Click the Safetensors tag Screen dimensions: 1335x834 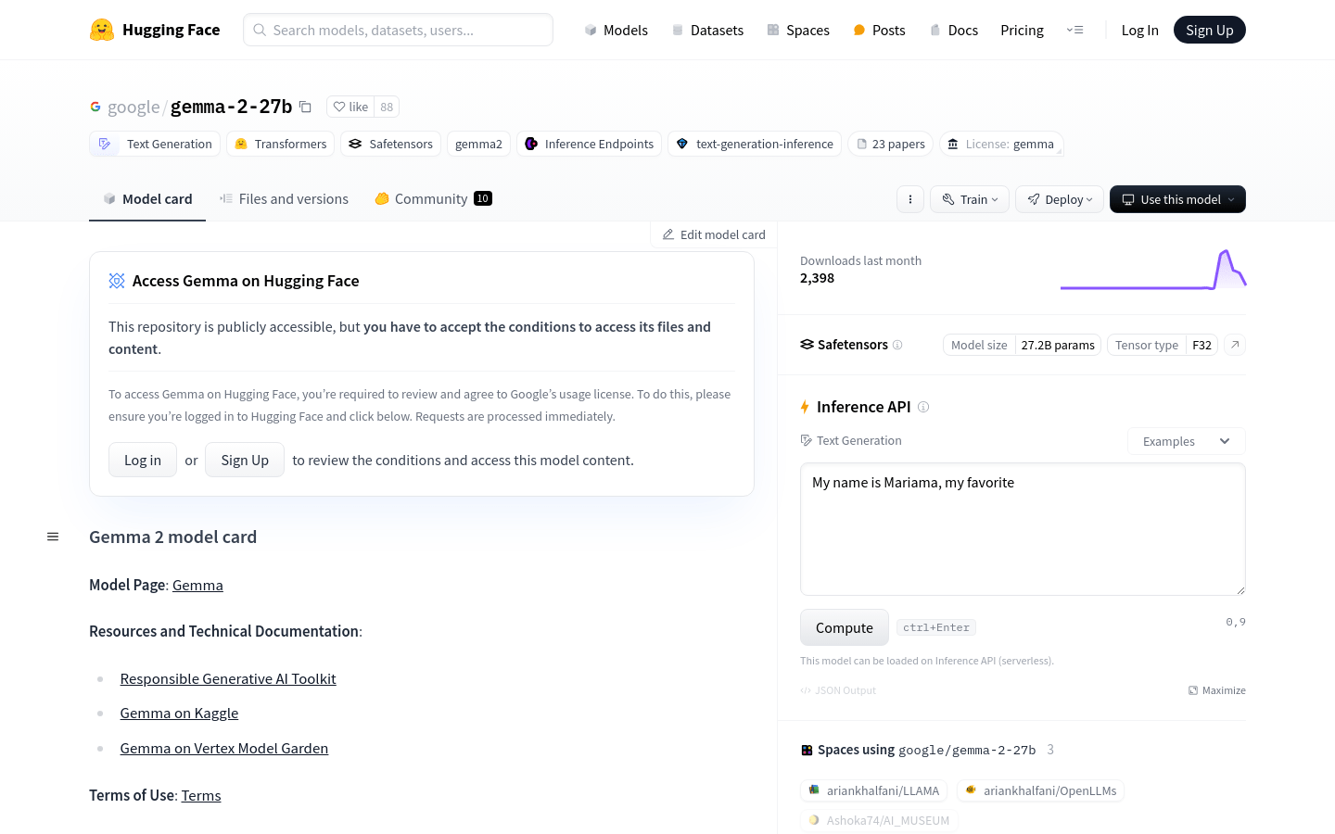(x=390, y=144)
